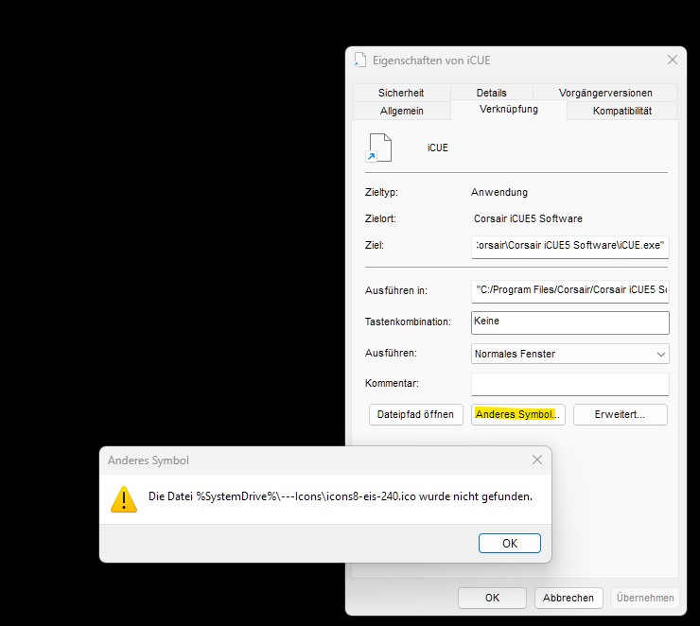Click the Übernehmen button
The width and height of the screenshot is (700, 626).
point(645,598)
